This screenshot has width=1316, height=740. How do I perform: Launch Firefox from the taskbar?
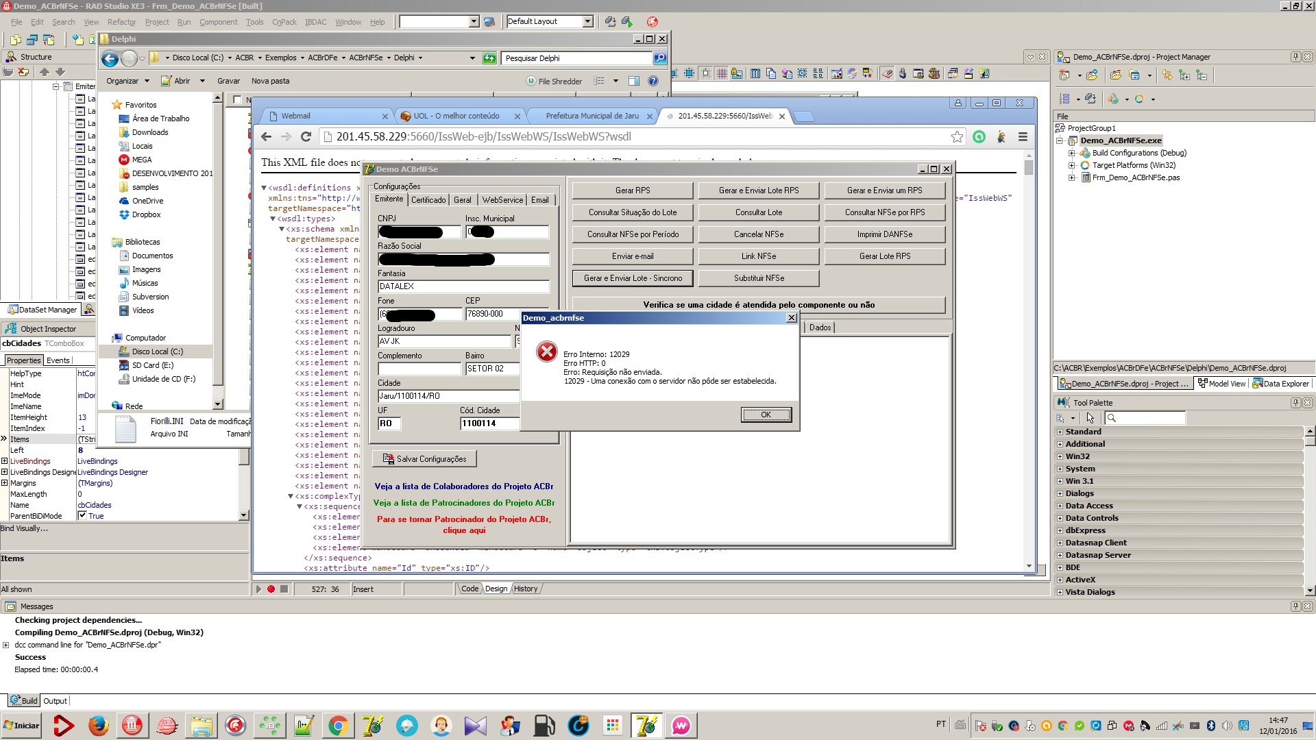tap(98, 726)
